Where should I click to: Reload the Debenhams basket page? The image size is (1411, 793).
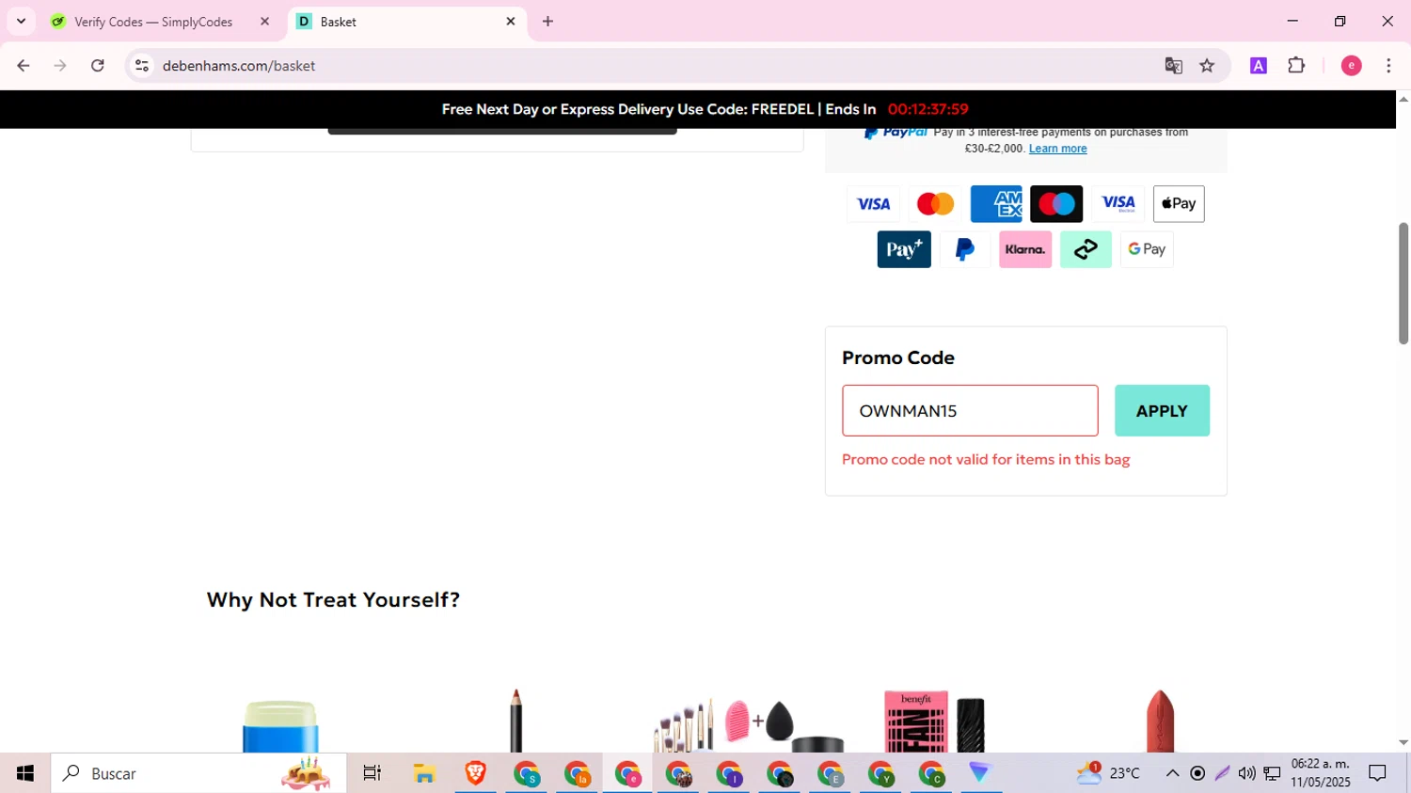coord(98,66)
